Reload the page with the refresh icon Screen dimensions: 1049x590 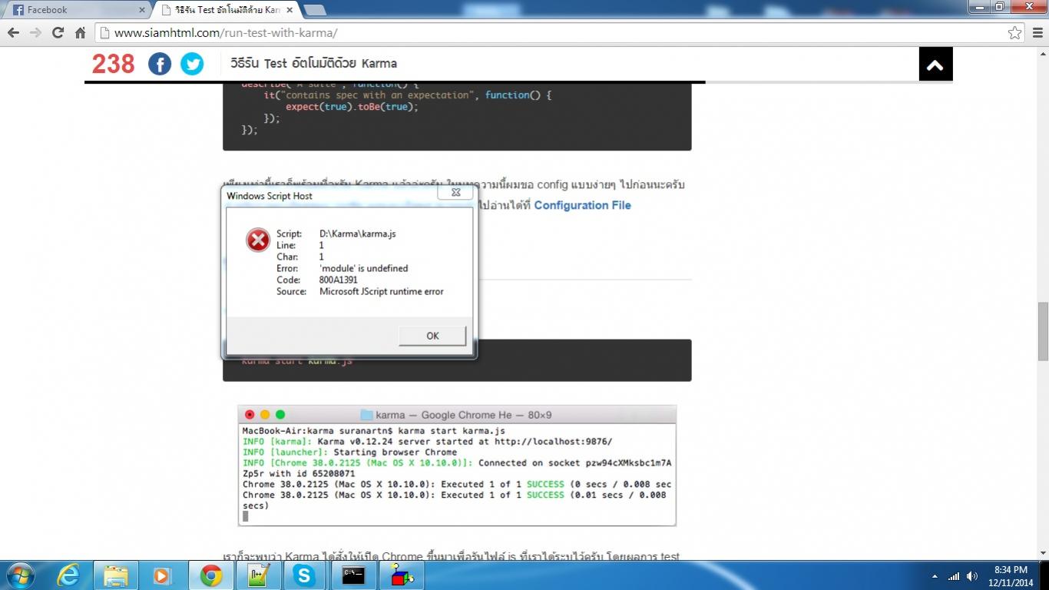tap(58, 32)
